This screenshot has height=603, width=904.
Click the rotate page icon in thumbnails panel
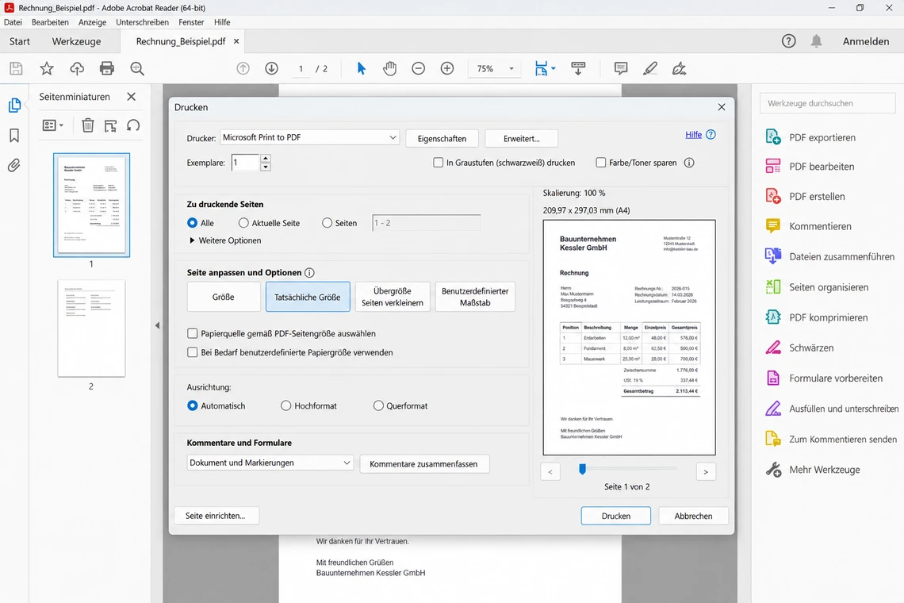click(x=133, y=125)
